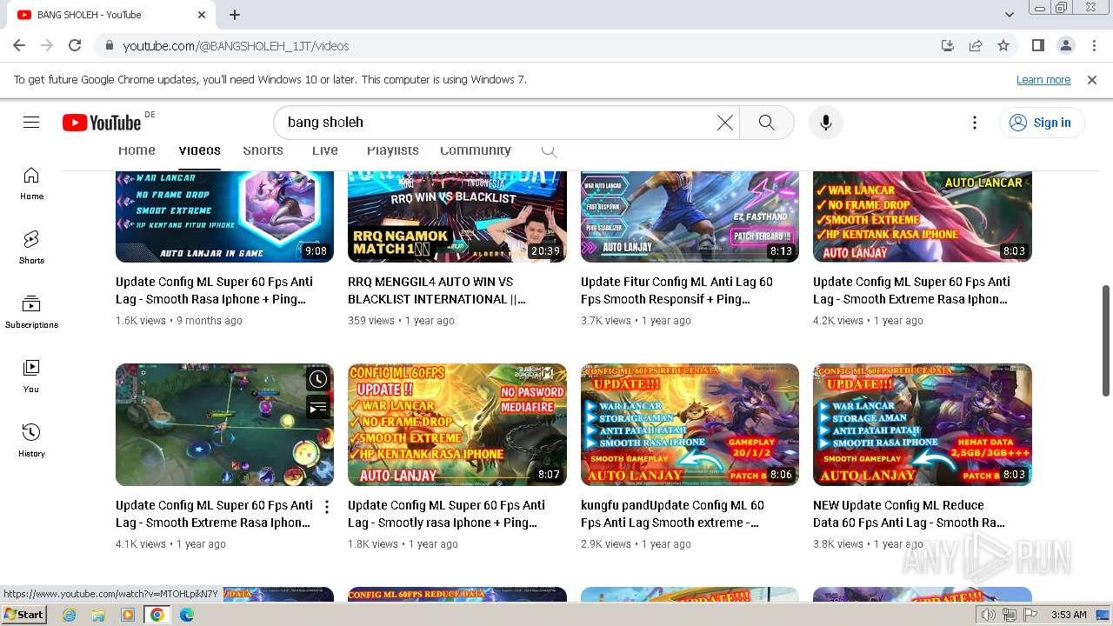Expand the tab search chevron
The width and height of the screenshot is (1113, 626).
(x=1010, y=15)
